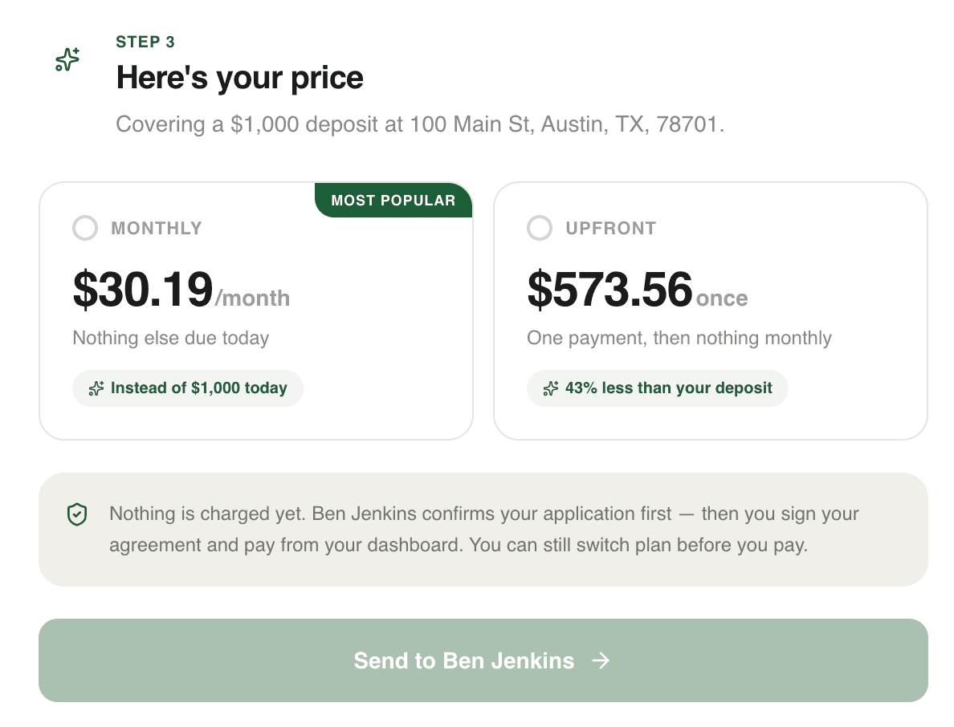Click the $573.56 once price

pyautogui.click(x=638, y=290)
